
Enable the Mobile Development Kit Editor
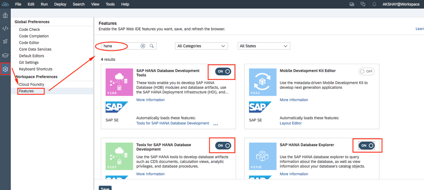click(x=367, y=71)
